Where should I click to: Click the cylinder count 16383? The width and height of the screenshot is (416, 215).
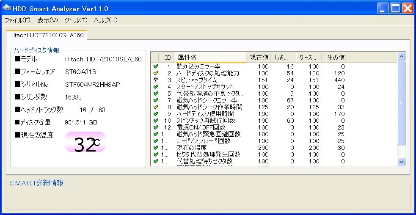click(73, 97)
